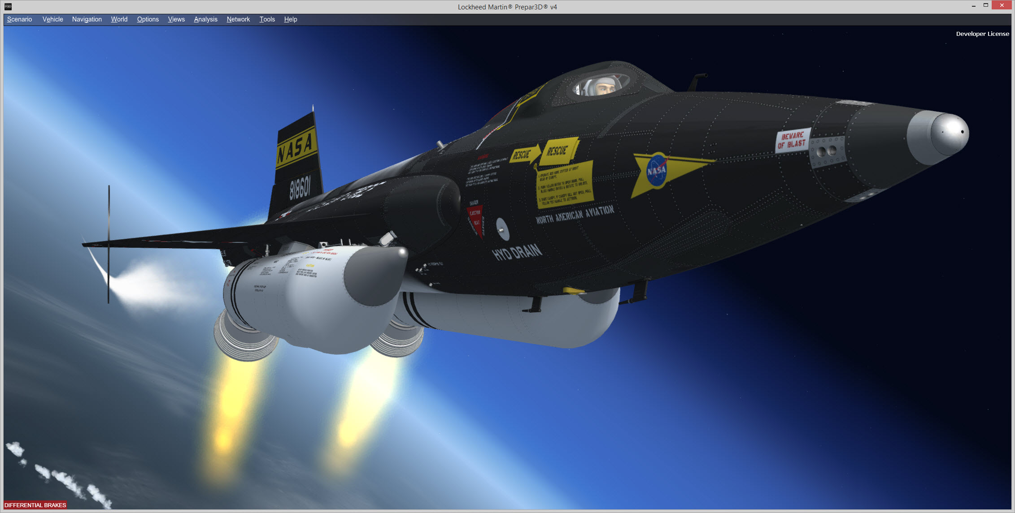This screenshot has width=1015, height=513.
Task: Minimize the Prepar3D window
Action: coord(974,6)
